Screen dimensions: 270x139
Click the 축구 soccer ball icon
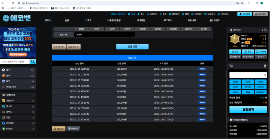tap(3, 70)
